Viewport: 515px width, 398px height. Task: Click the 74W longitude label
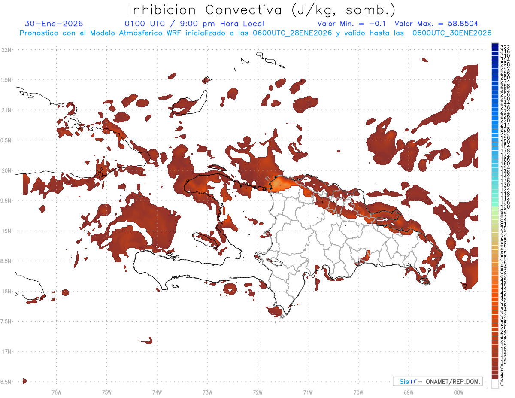click(157, 392)
